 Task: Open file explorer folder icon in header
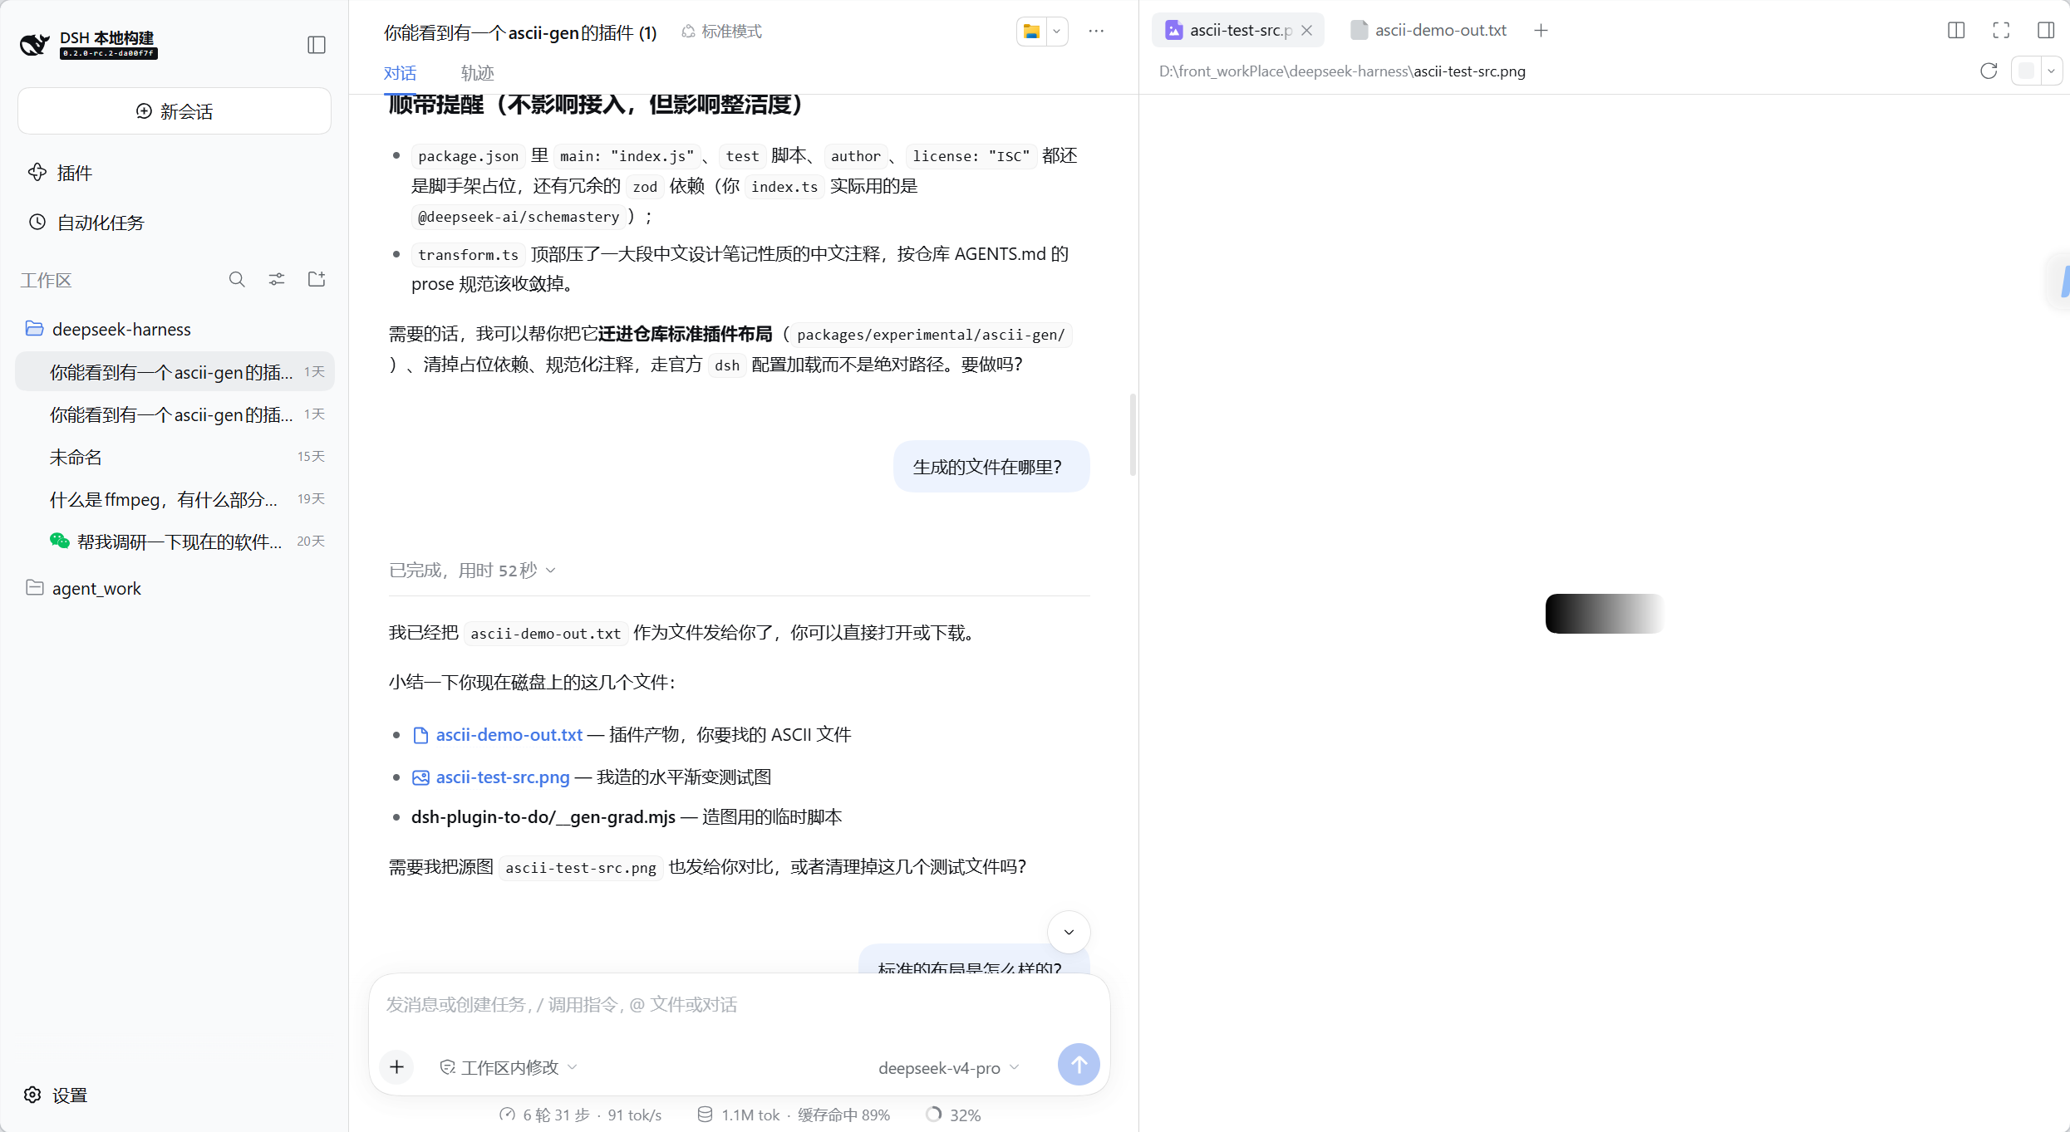pyautogui.click(x=1031, y=32)
